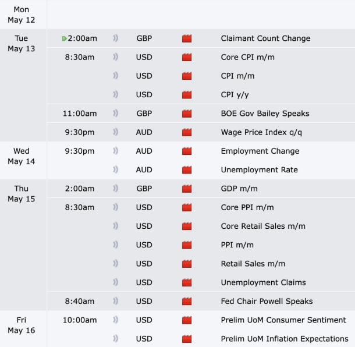
Task: Click the red impact icon for Unemployment Claims
Action: [x=187, y=282]
